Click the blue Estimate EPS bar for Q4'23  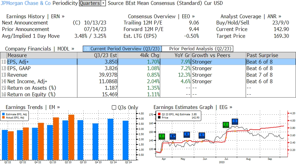click(95, 142)
